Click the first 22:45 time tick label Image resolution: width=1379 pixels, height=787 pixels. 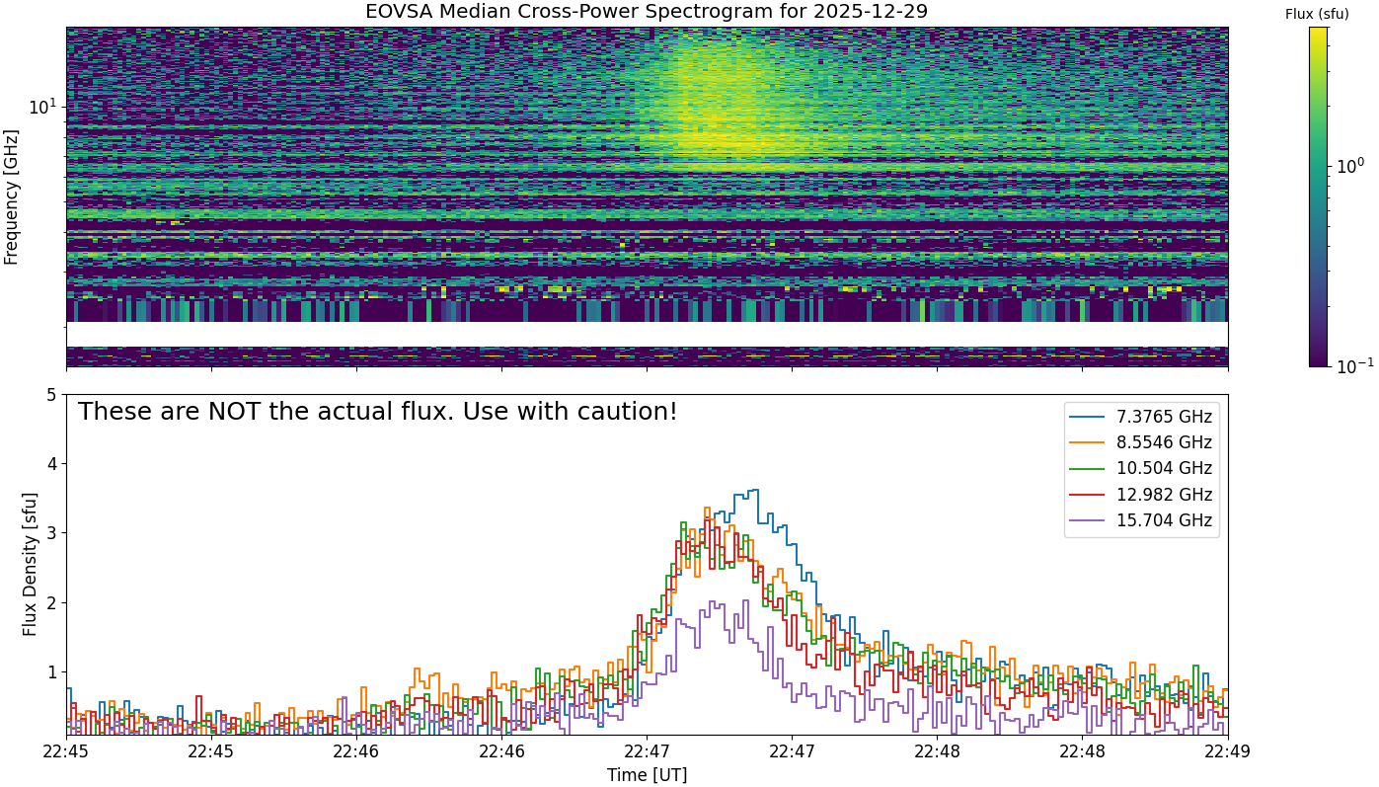point(67,751)
